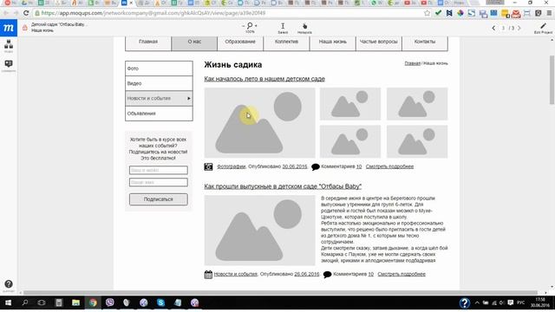Toggle the Hotspots hand tool
Image resolution: width=555 pixels, height=312 pixels.
tap(304, 28)
